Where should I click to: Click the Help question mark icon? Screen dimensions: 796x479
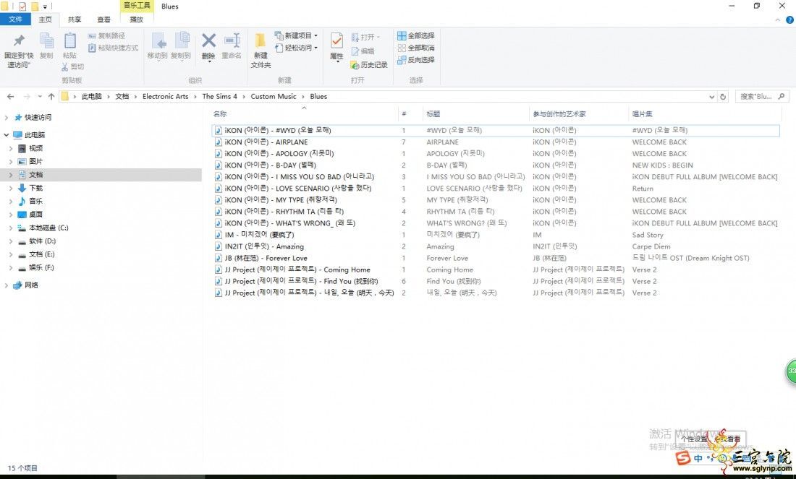789,20
